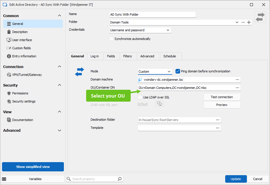This screenshot has height=185, width=270.
Task: Uncheck Ping domain before synchronization
Action: click(178, 71)
